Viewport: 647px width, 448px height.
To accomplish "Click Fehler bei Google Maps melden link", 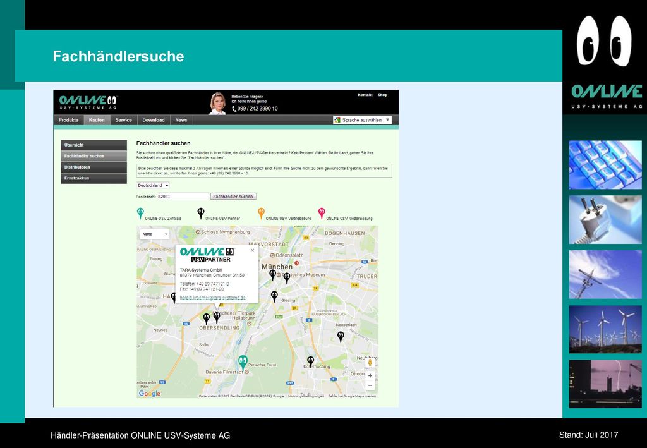I will click(352, 396).
